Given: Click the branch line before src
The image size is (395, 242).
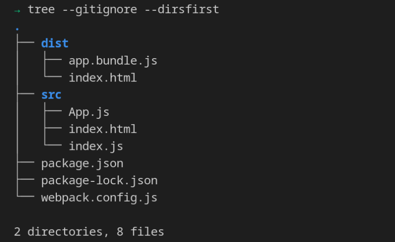Looking at the screenshot, I should [26, 94].
